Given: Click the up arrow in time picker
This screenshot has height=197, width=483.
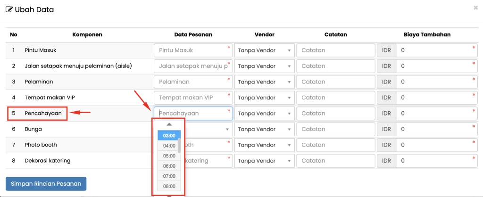Looking at the screenshot, I should (169, 124).
